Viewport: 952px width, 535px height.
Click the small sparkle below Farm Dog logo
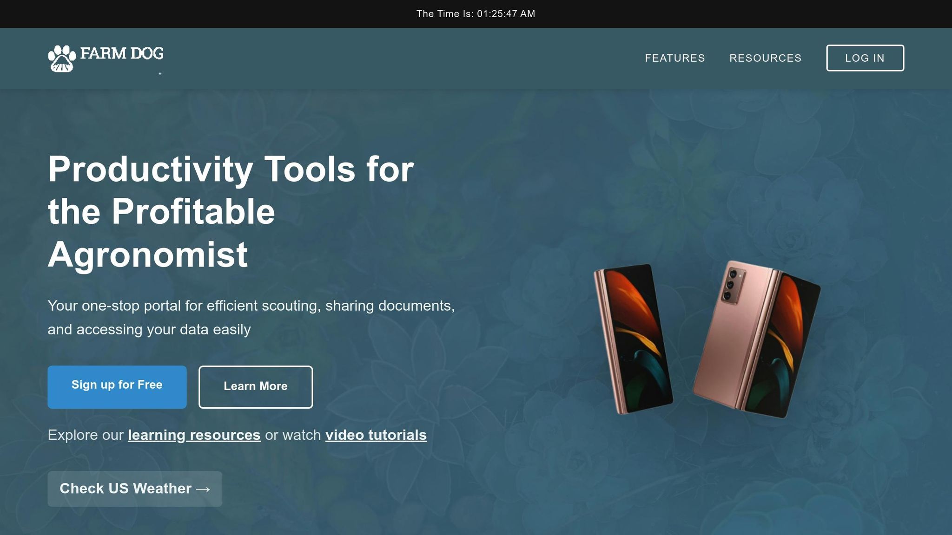click(x=160, y=73)
